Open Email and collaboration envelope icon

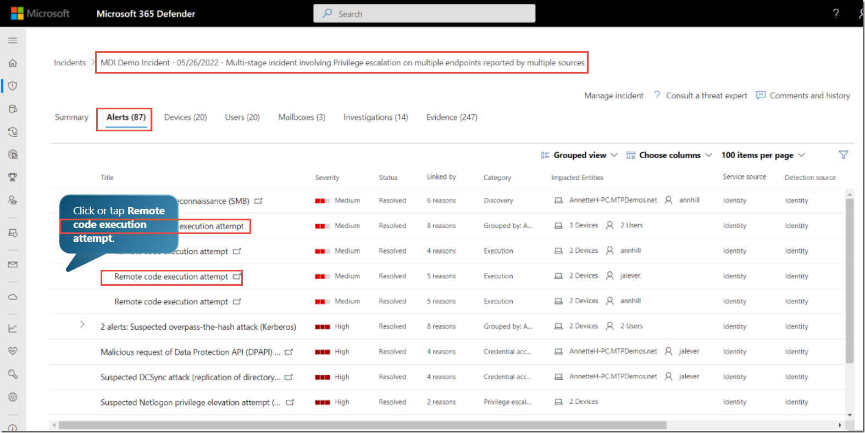13,264
